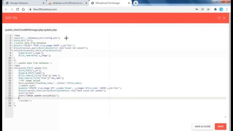Click the red SAVE button
This screenshot has height=131, width=233.
point(221,126)
